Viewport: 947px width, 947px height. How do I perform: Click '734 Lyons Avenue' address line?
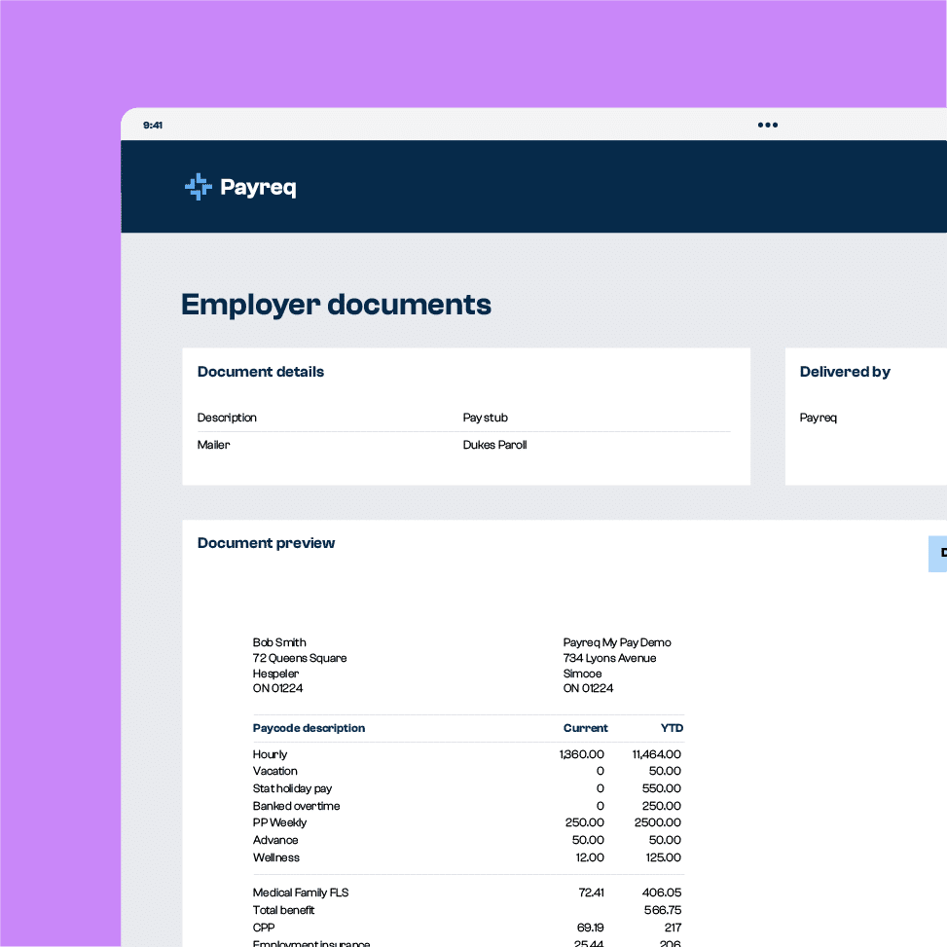pyautogui.click(x=609, y=658)
